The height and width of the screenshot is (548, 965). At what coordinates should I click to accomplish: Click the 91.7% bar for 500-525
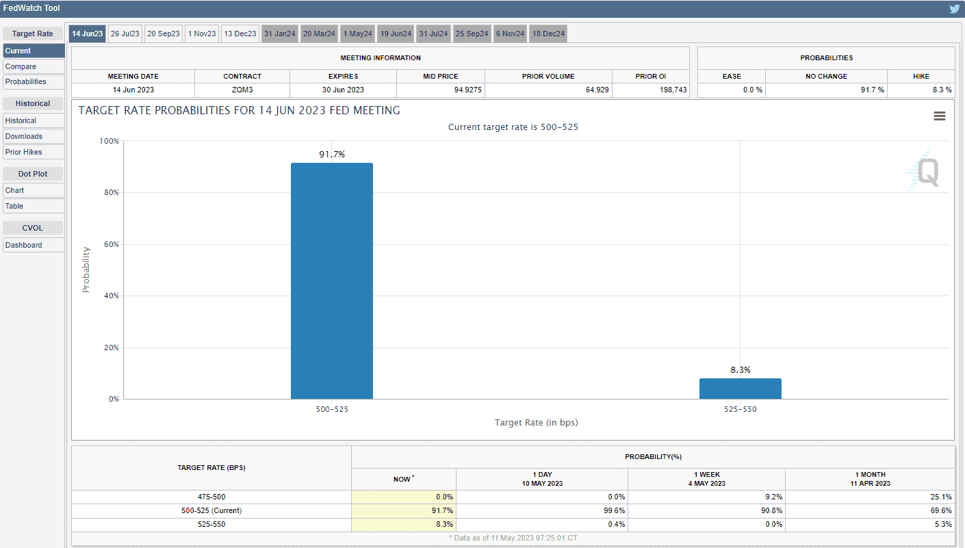click(332, 280)
